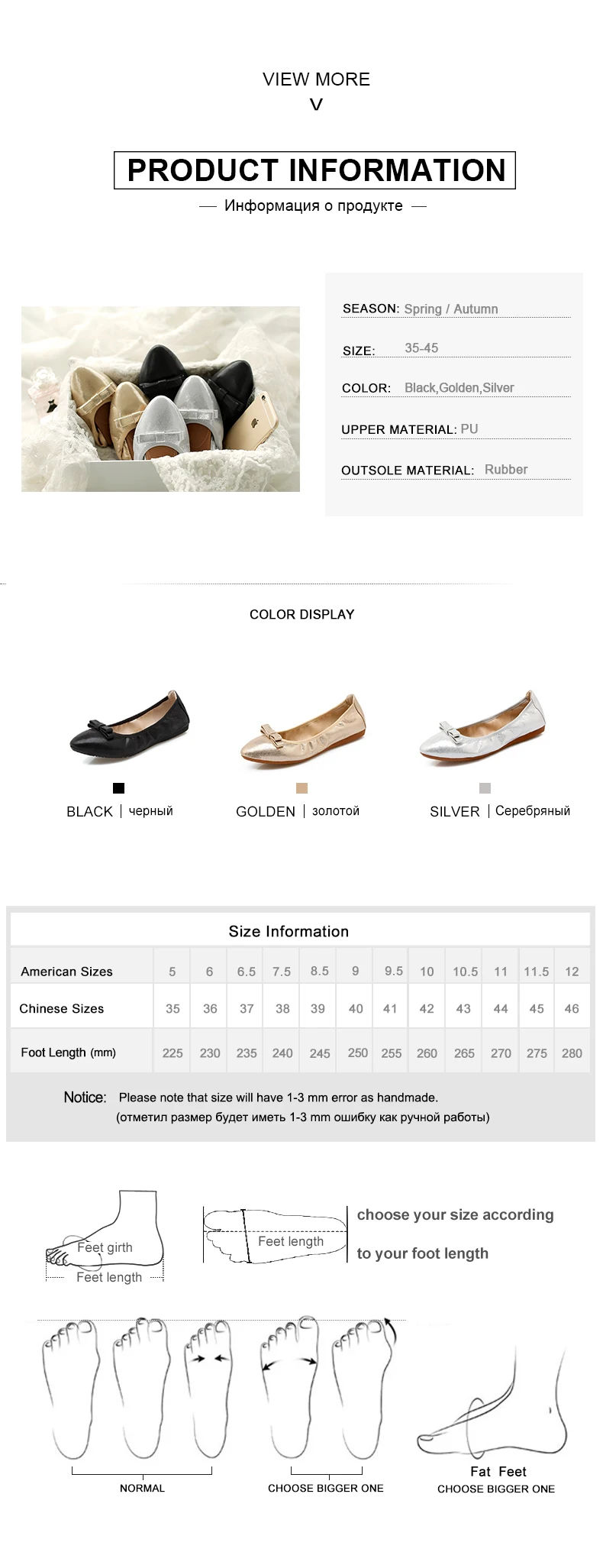Click the VIEW MORE down arrow
This screenshot has width=603, height=1565.
point(316,105)
